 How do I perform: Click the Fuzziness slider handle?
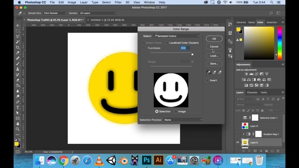click(192, 54)
